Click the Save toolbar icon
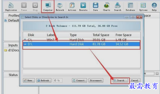The height and width of the screenshot is (94, 160). (96, 7)
